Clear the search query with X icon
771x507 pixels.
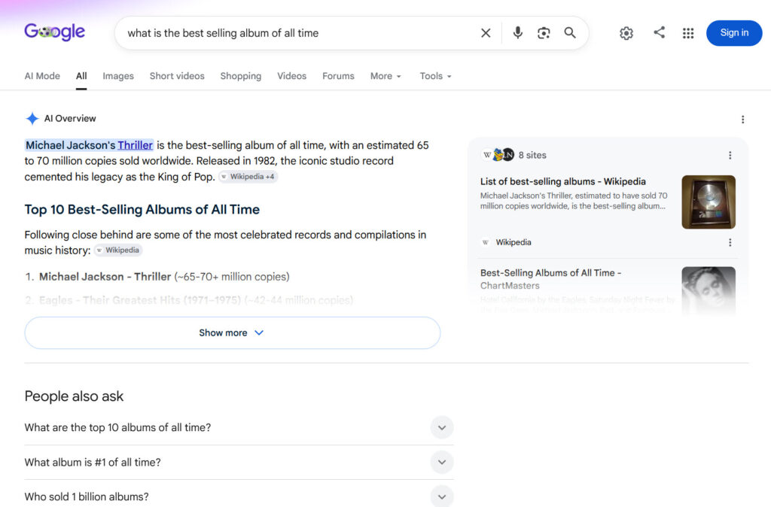click(x=486, y=33)
